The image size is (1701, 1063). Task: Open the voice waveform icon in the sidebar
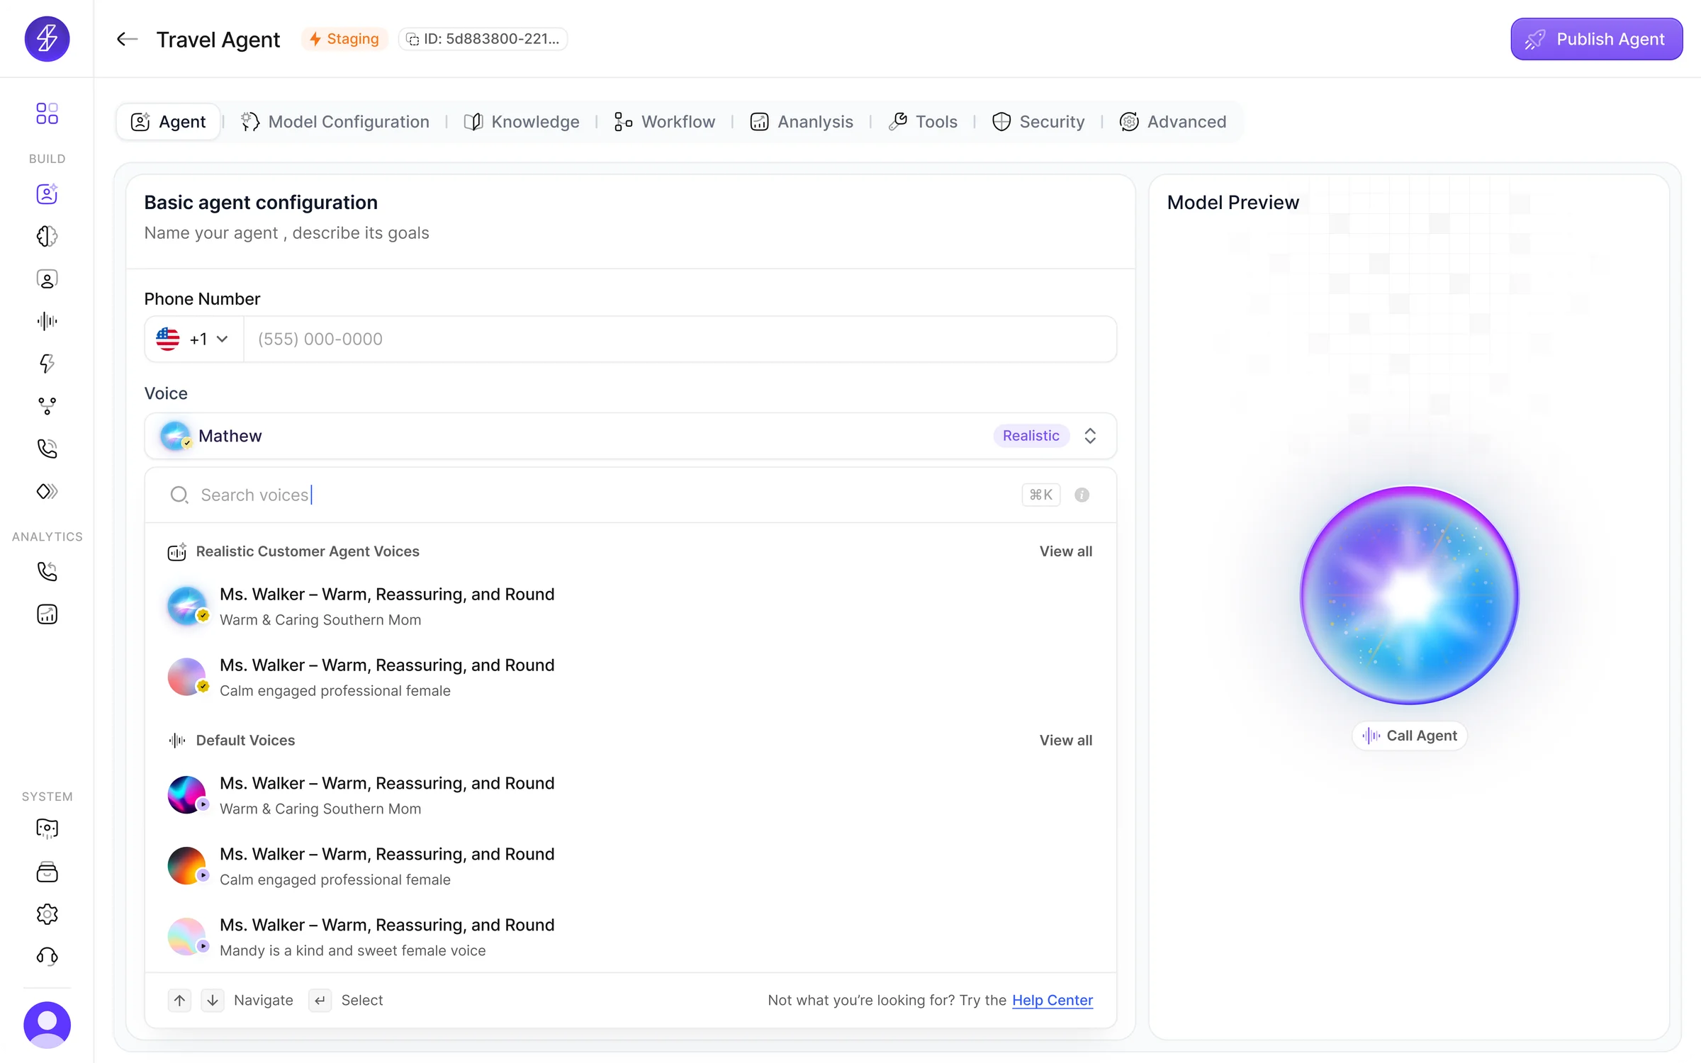tap(47, 321)
